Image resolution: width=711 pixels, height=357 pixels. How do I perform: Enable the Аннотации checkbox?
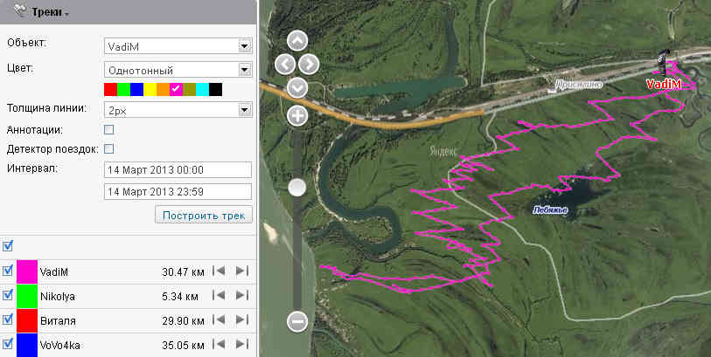(x=109, y=130)
